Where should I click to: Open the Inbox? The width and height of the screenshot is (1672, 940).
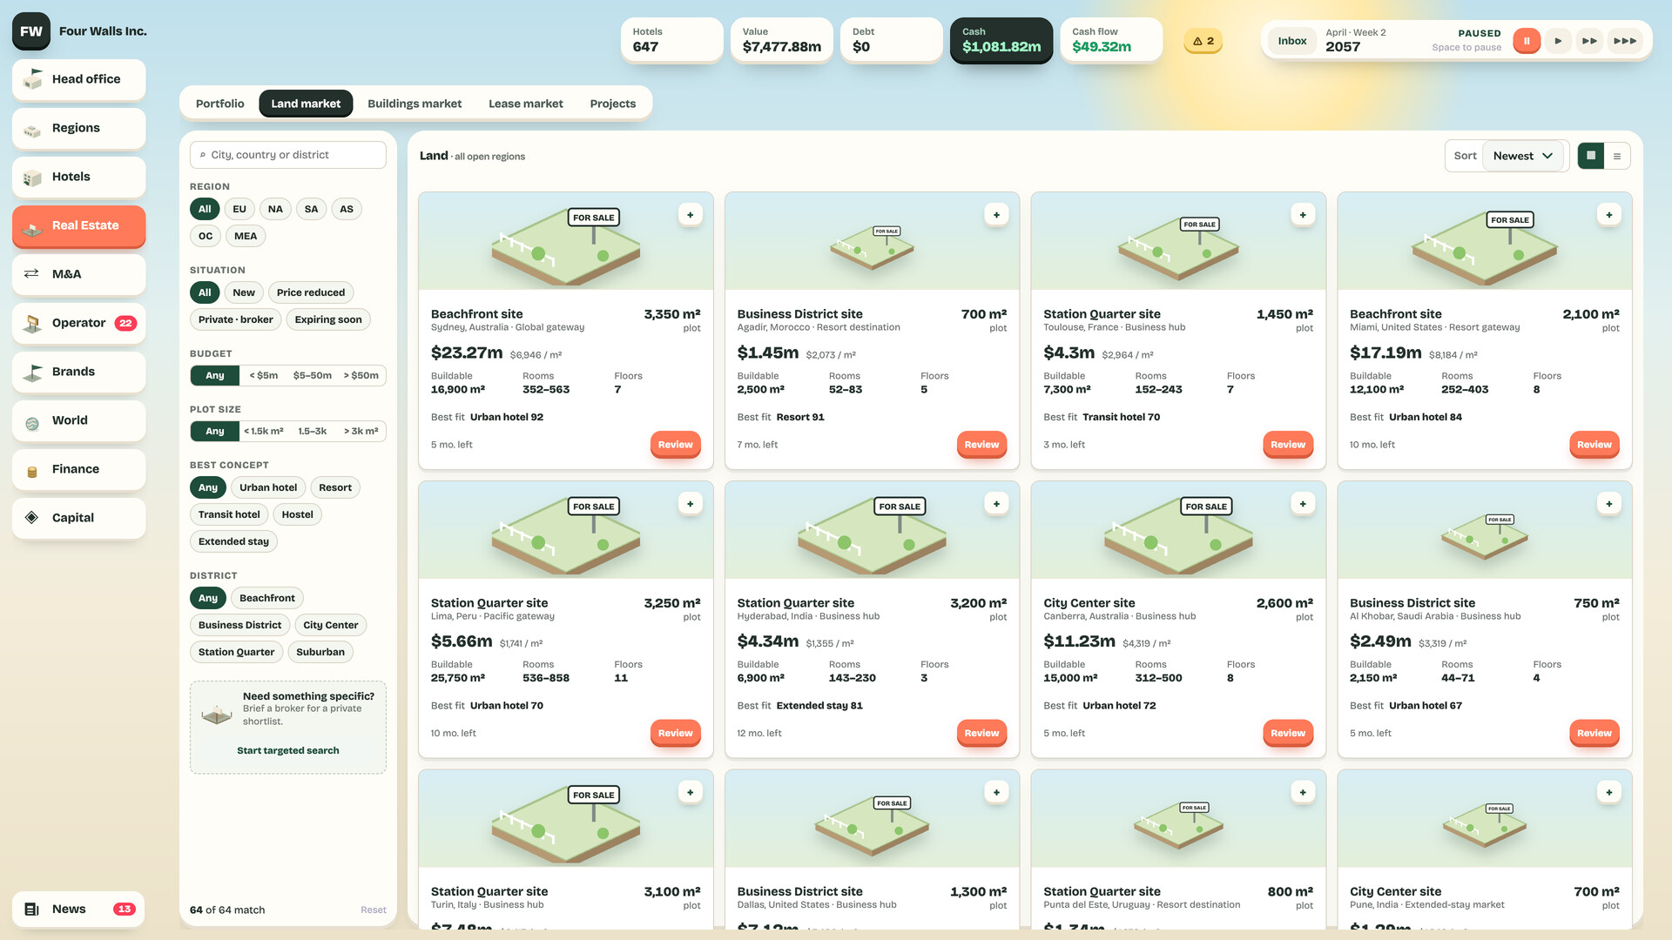tap(1292, 41)
